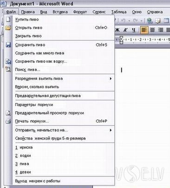Viewport: 170px width, 188px height.
Task: Open the undo history dropdown arrow
Action: coord(129,21)
